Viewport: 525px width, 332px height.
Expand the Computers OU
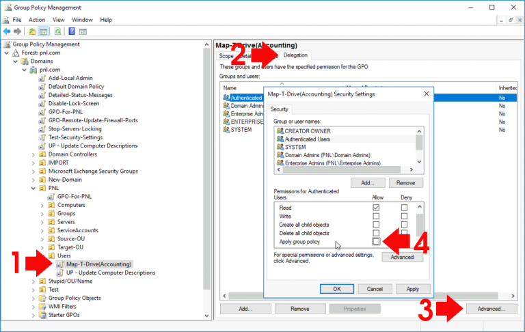(42, 205)
